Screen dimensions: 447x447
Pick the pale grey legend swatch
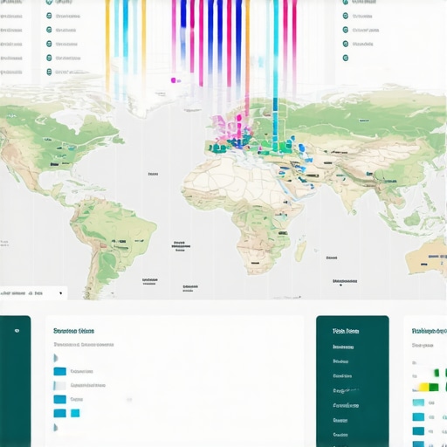pyautogui.click(x=59, y=386)
